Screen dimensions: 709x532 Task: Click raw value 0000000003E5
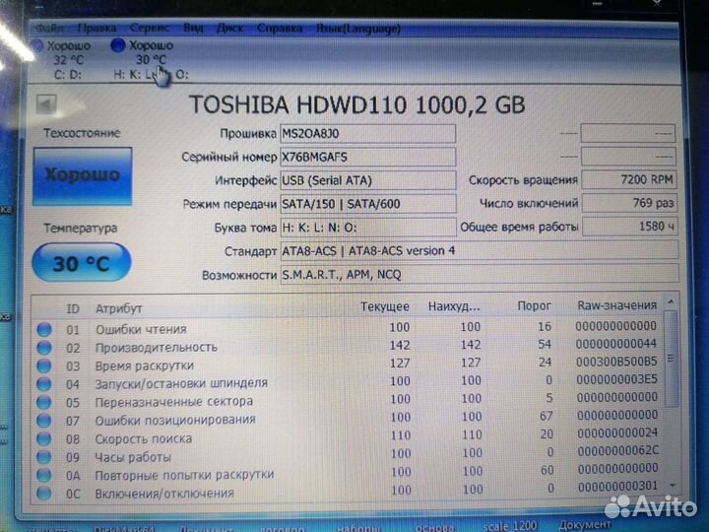617,379
